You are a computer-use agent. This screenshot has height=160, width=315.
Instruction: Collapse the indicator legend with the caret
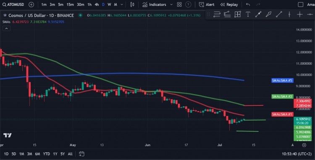click(6, 29)
